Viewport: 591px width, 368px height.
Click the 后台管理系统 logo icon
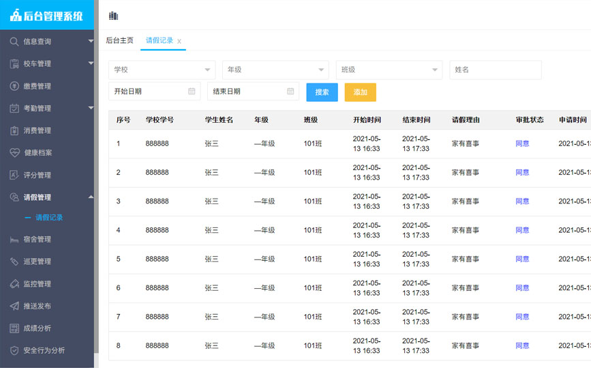point(16,16)
